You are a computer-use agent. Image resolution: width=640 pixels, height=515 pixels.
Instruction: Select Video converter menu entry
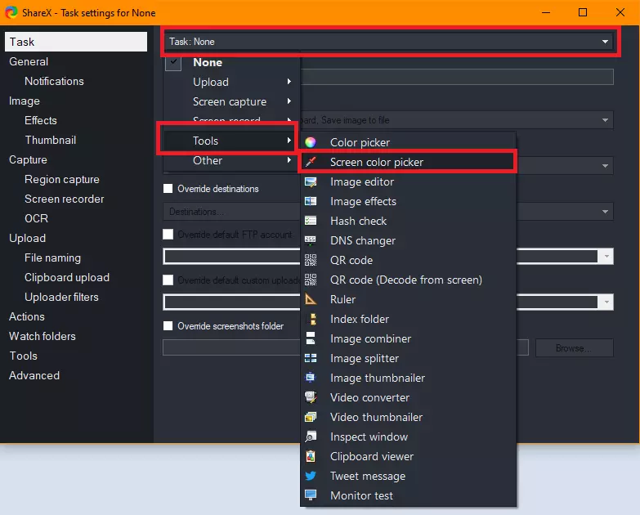pos(408,397)
